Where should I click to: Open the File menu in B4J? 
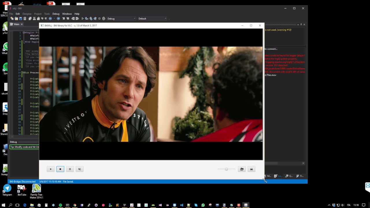pos(11,14)
